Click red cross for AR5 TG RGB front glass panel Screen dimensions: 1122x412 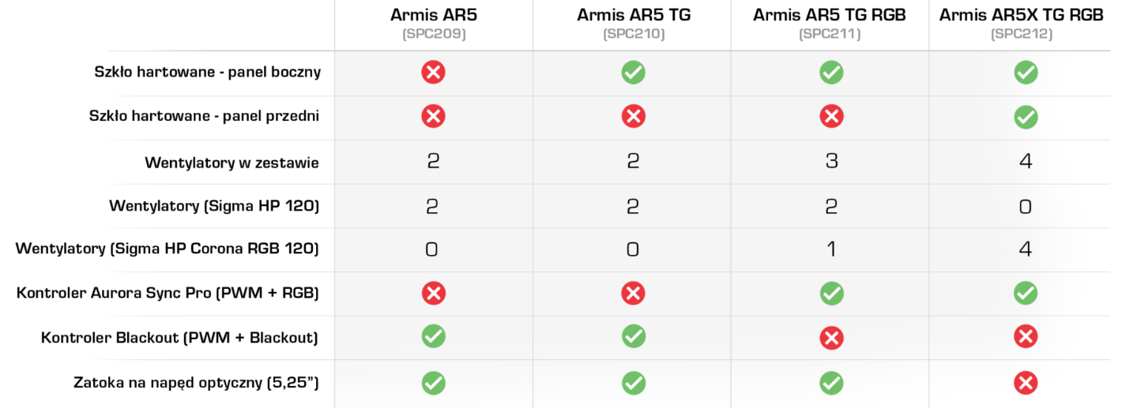[831, 117]
